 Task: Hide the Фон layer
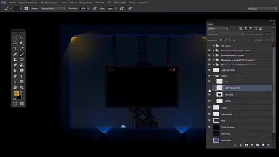coord(209,120)
